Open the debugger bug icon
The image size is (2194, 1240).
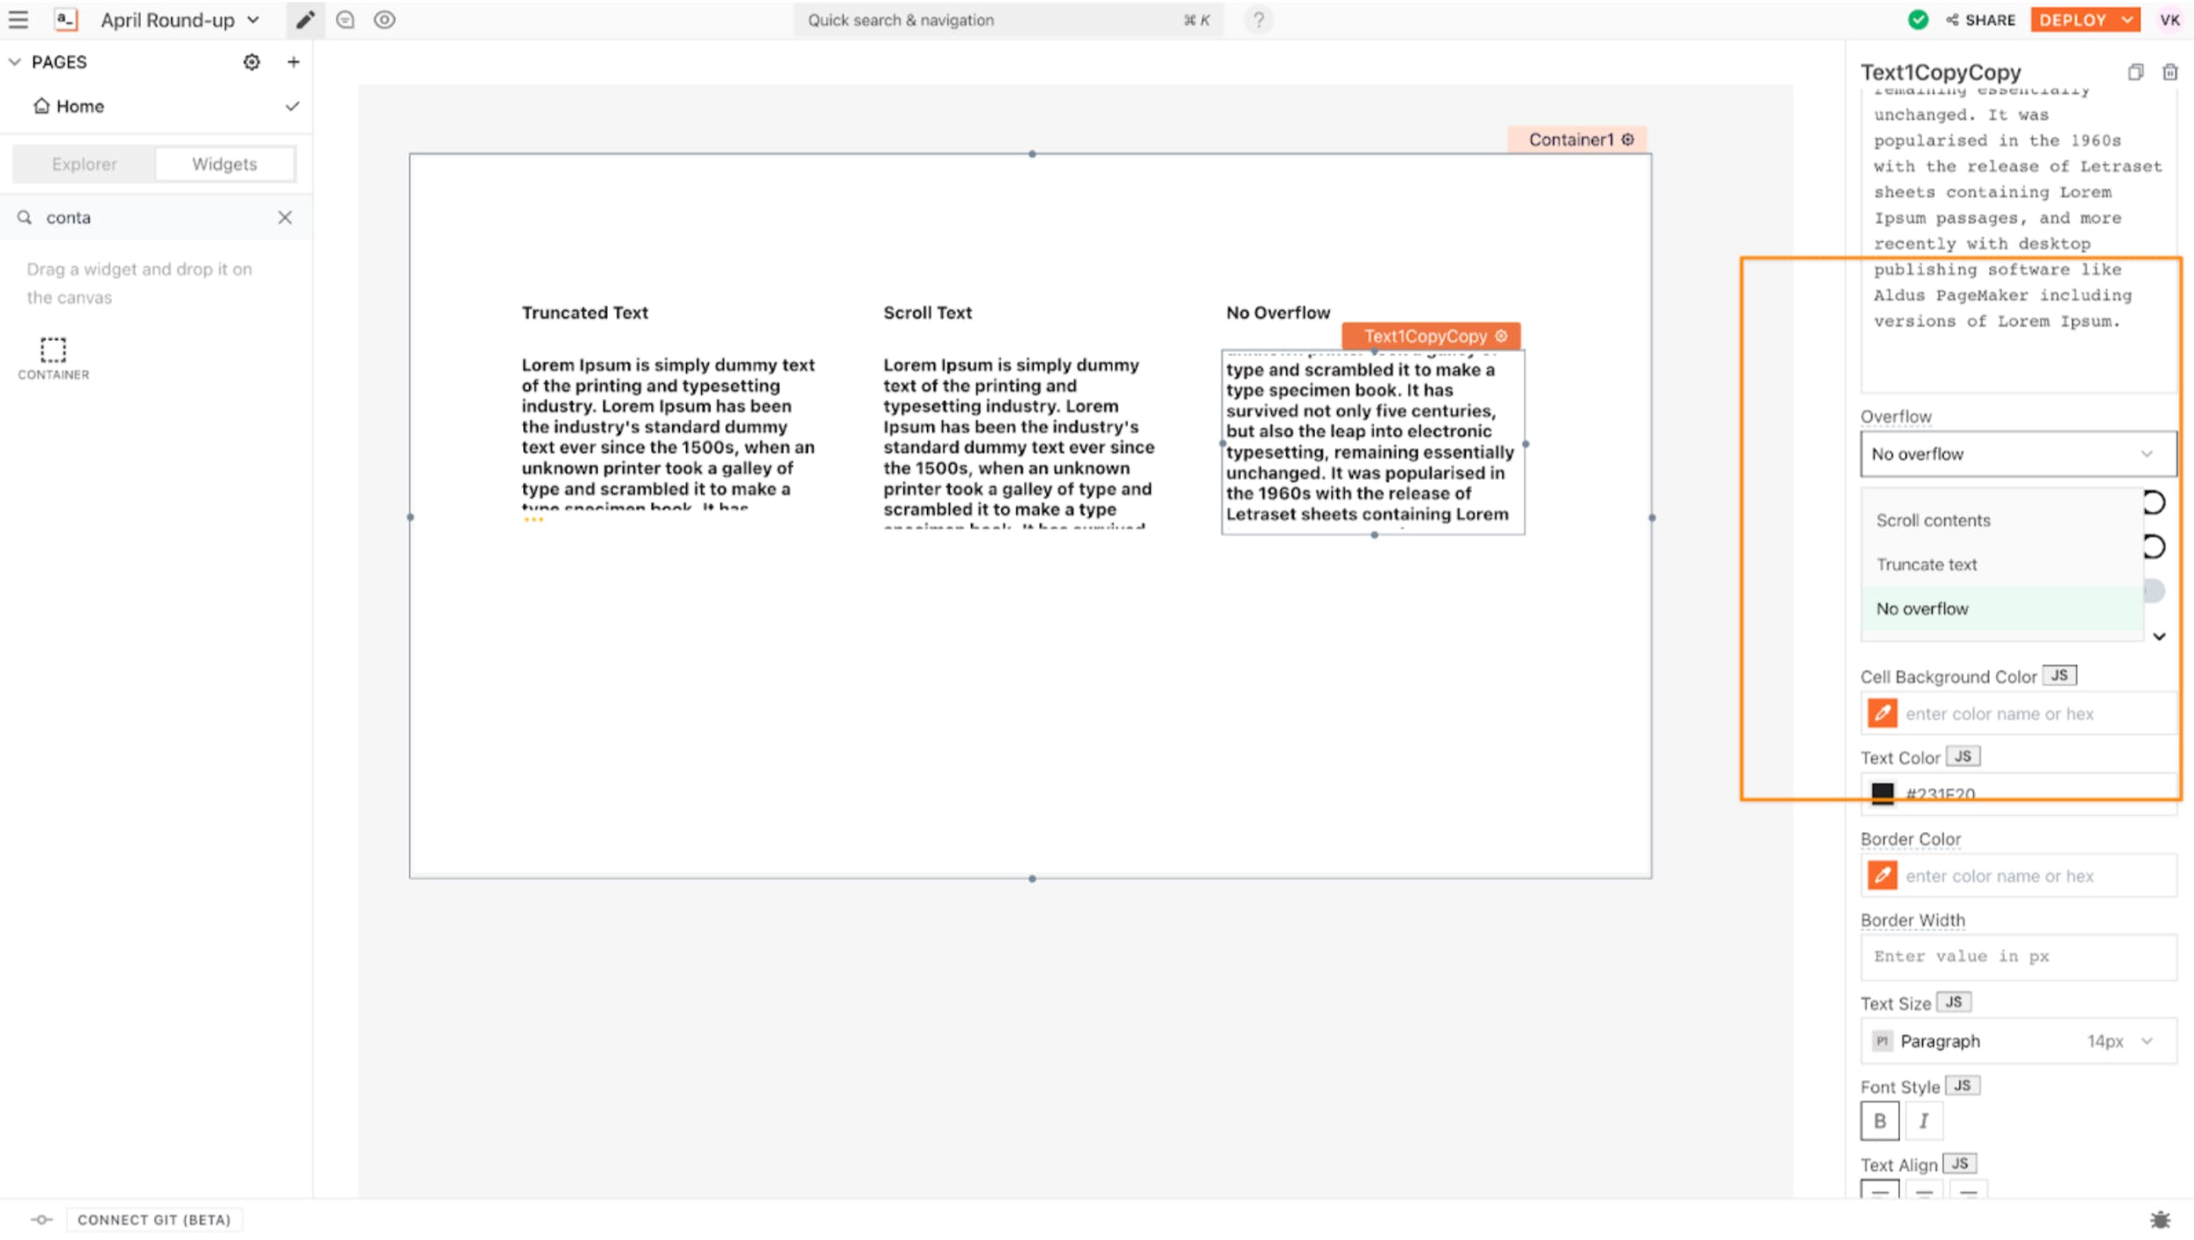pyautogui.click(x=2160, y=1219)
